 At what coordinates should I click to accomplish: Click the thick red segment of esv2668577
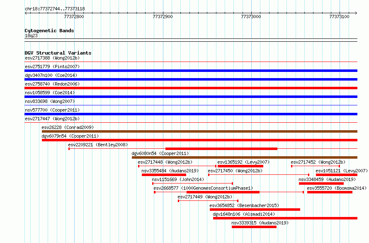coord(223,192)
